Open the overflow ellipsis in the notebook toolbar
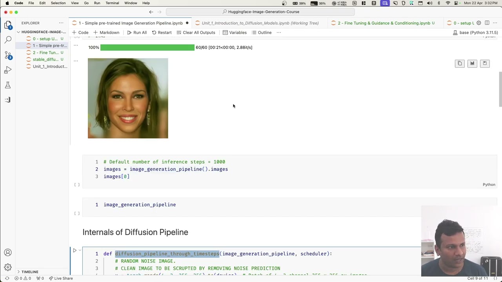The height and width of the screenshot is (282, 502). point(279,33)
